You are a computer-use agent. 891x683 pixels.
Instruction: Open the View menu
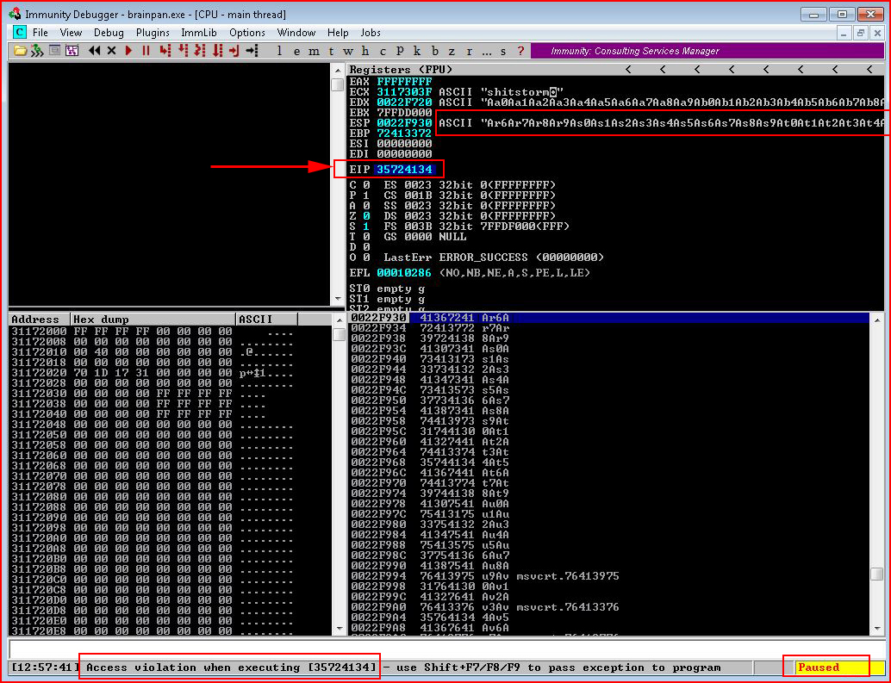[71, 33]
